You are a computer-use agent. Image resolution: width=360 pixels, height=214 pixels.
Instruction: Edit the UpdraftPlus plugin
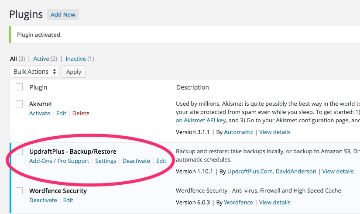coord(161,161)
